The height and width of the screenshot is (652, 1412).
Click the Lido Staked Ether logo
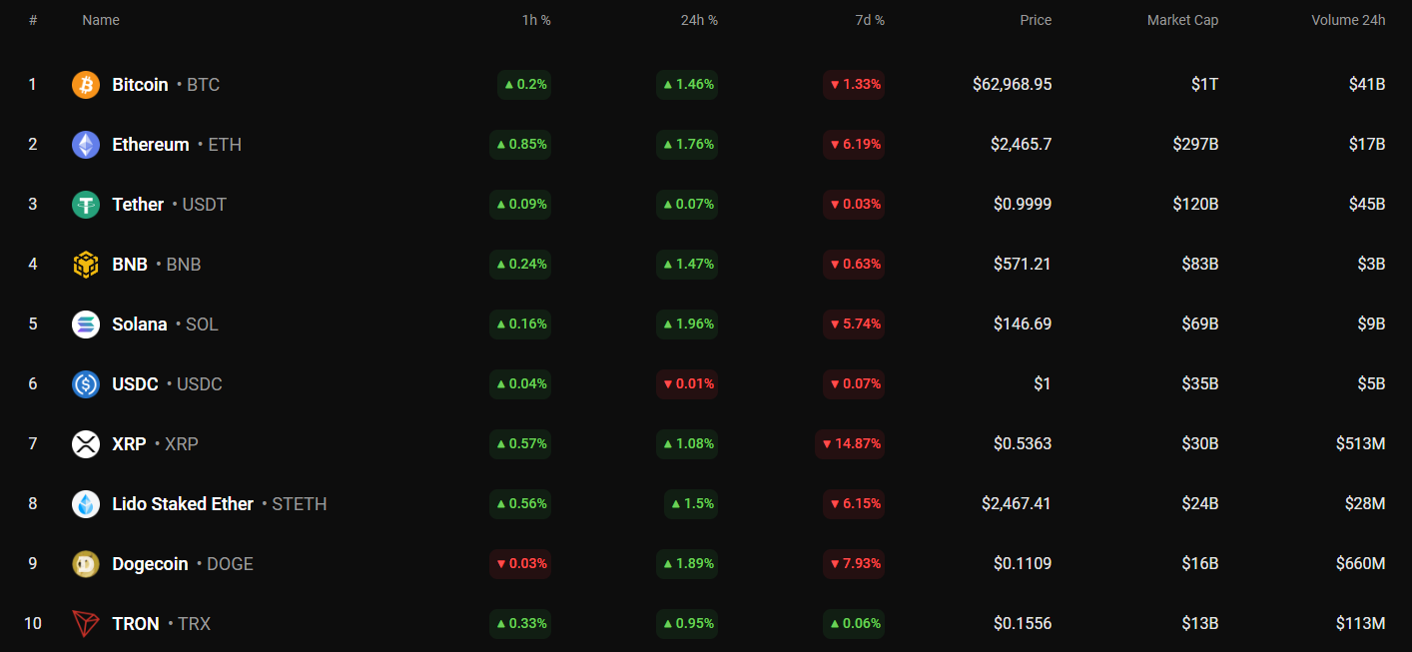86,504
